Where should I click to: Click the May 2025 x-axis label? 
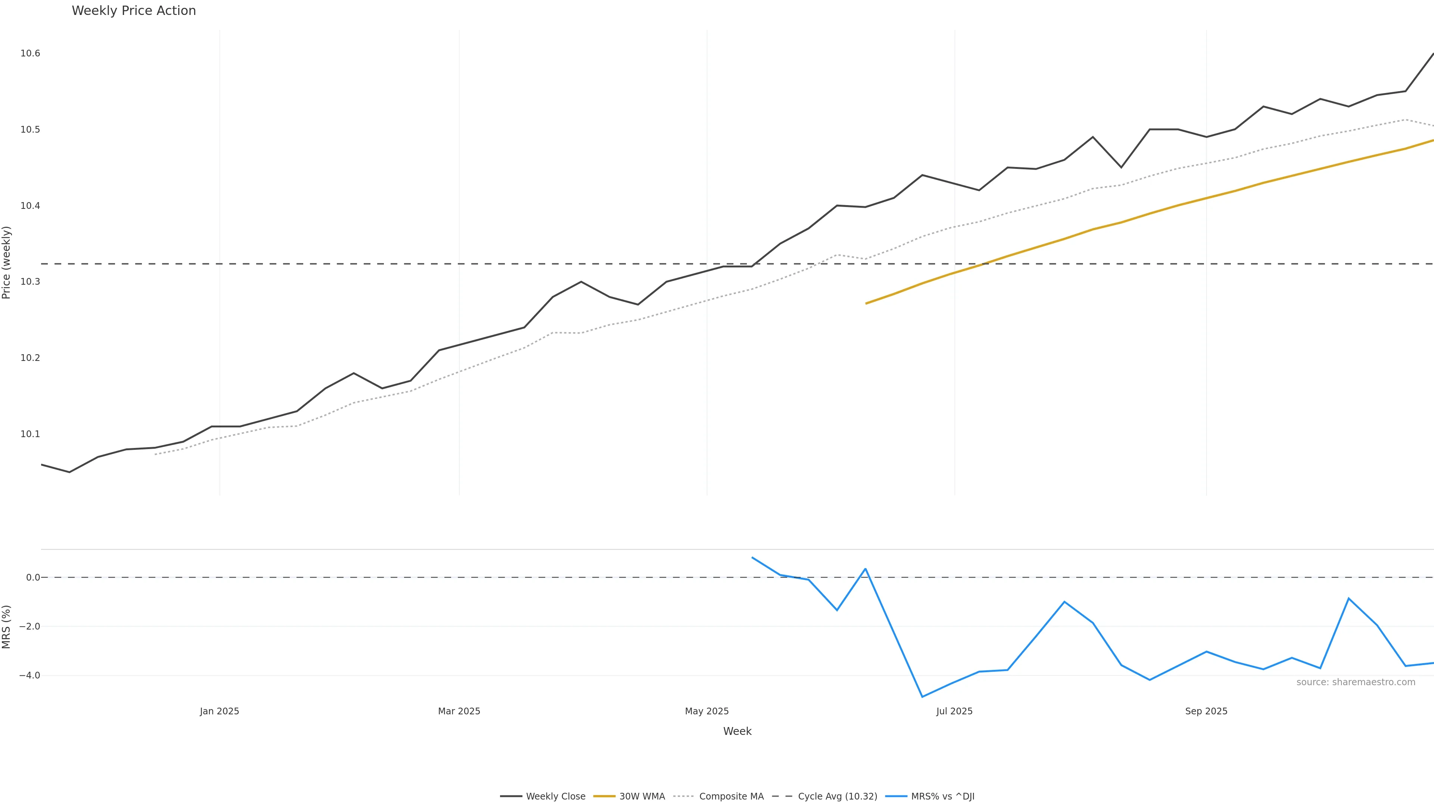pyautogui.click(x=707, y=711)
